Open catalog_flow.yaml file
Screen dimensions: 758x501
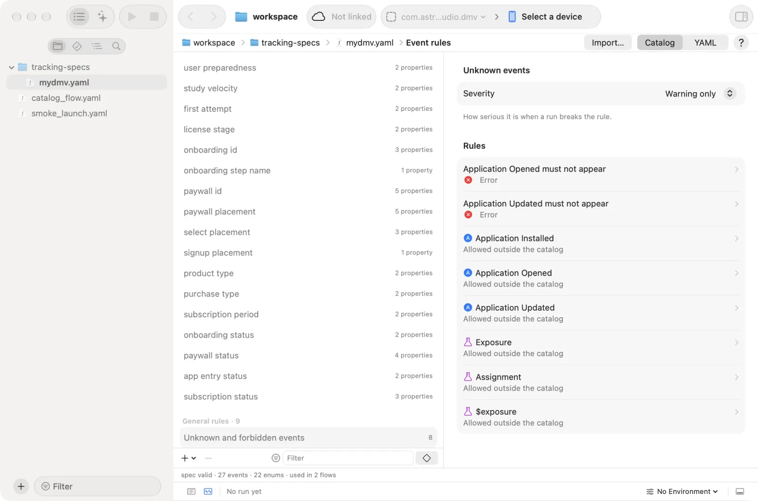87,98
